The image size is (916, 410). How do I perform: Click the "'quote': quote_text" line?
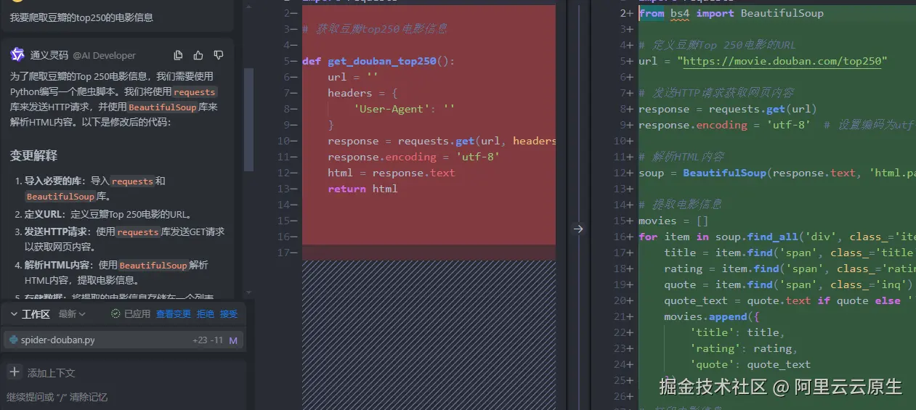[x=750, y=364]
